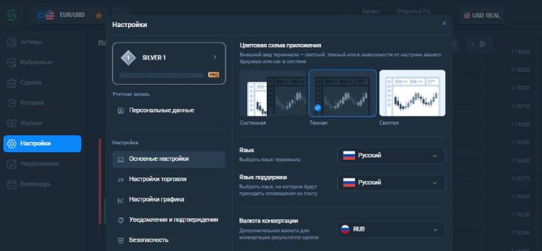Click the blue checkmark on Темная theme
This screenshot has height=251, width=542.
point(318,108)
